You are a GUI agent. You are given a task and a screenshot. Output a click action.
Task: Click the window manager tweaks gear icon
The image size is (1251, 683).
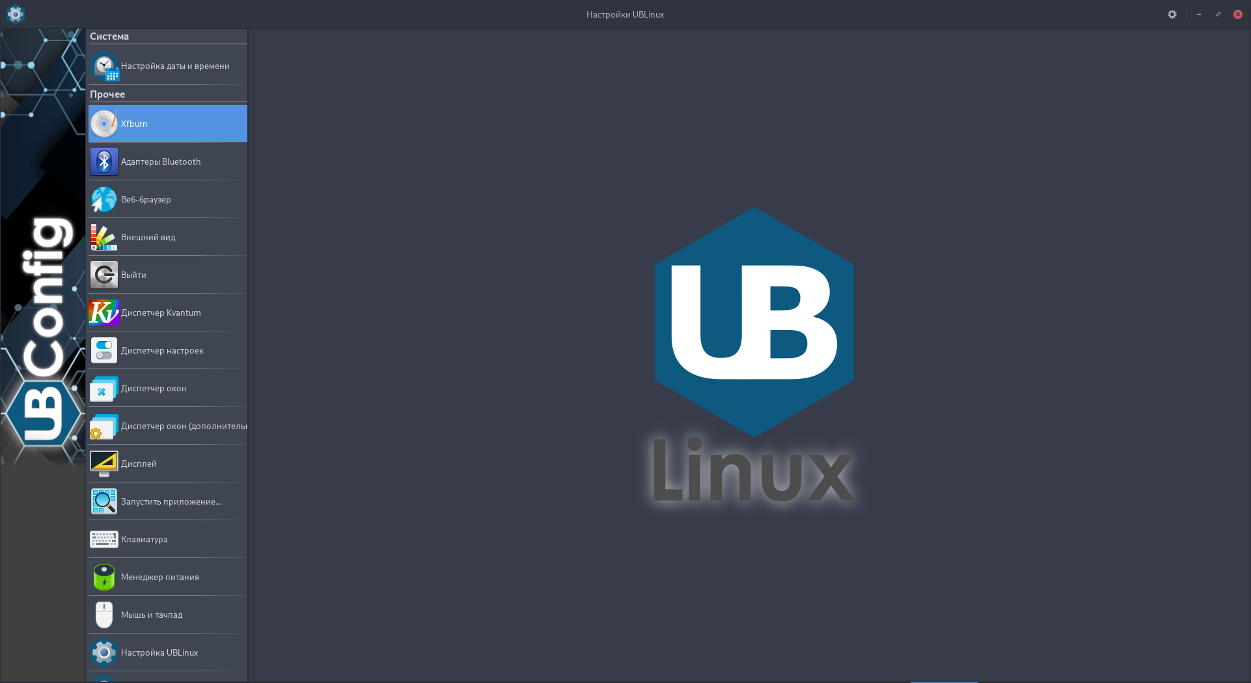pyautogui.click(x=104, y=426)
